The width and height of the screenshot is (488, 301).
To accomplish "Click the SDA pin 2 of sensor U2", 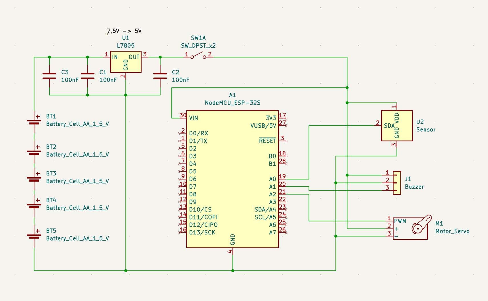I will point(378,125).
